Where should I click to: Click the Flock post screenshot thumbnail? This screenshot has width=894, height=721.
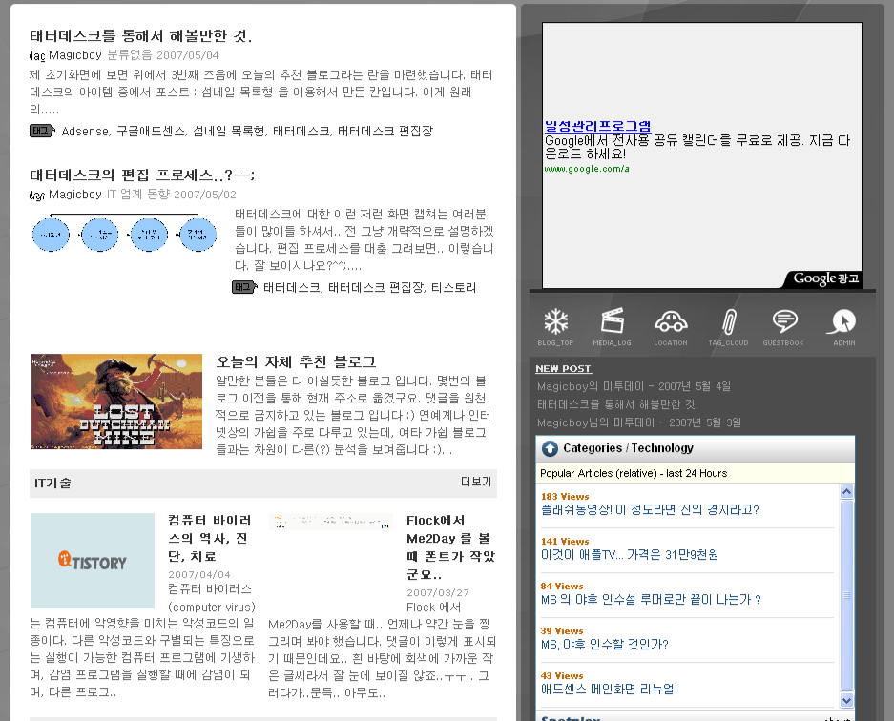[331, 521]
